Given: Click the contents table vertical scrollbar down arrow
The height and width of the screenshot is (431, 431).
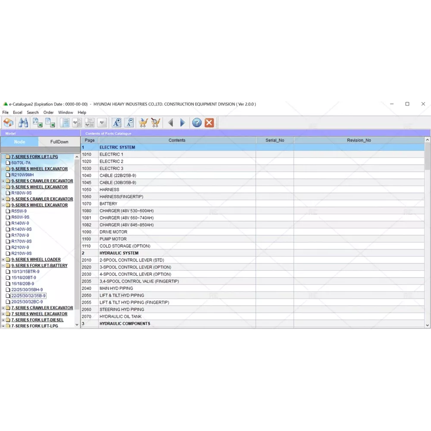Looking at the screenshot, I should click(428, 325).
